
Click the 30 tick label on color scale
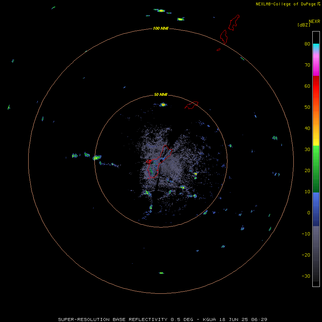point(307,150)
